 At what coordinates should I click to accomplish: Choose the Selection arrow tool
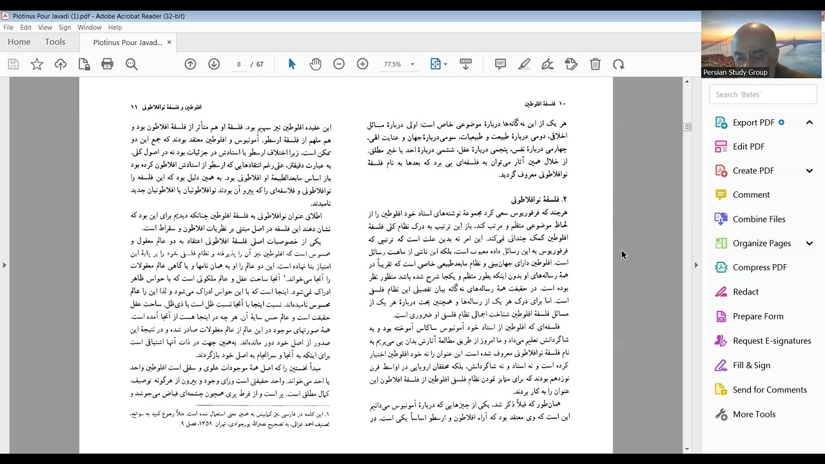click(292, 64)
